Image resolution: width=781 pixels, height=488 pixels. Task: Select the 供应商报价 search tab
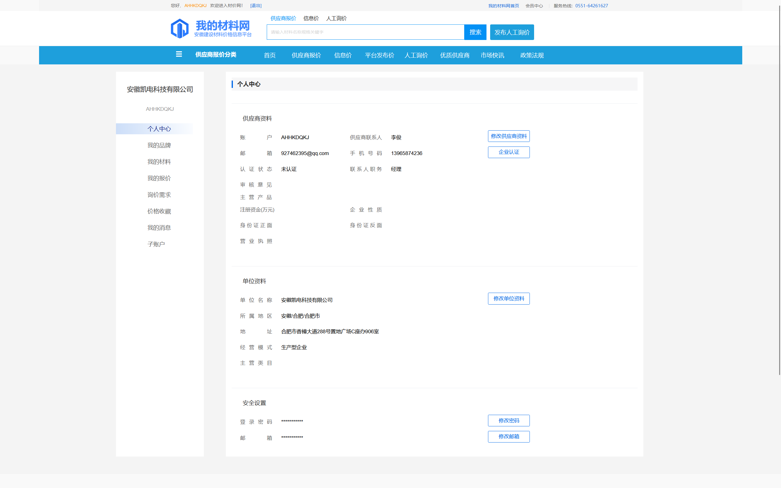[283, 18]
